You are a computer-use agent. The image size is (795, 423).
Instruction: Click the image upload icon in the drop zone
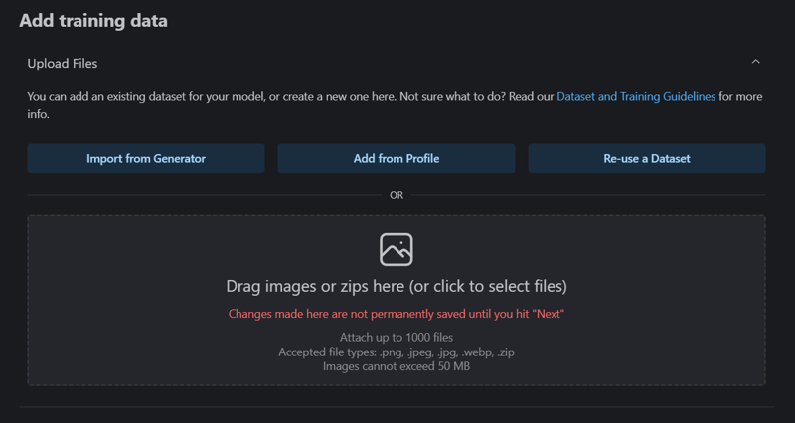coord(397,249)
